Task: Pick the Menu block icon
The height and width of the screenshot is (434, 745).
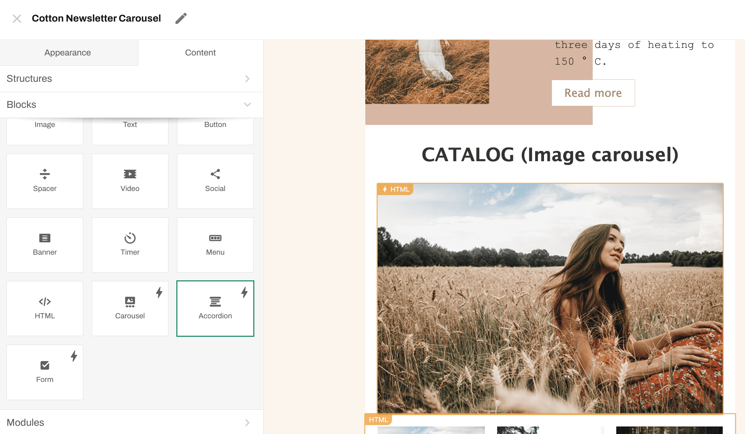Action: click(x=215, y=238)
